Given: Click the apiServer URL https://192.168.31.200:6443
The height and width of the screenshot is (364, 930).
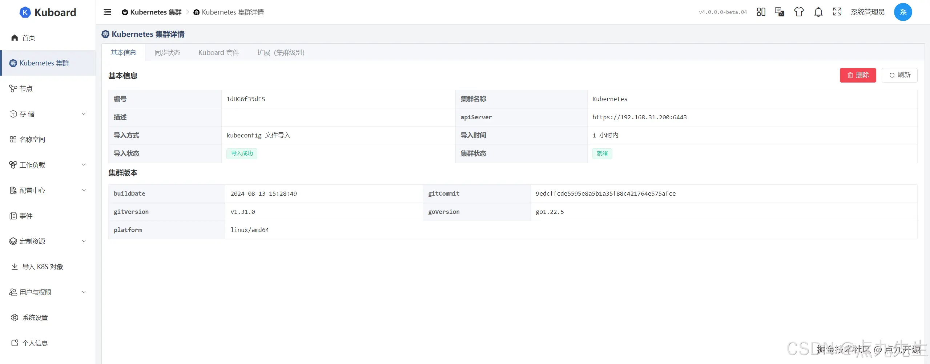Looking at the screenshot, I should (x=640, y=117).
